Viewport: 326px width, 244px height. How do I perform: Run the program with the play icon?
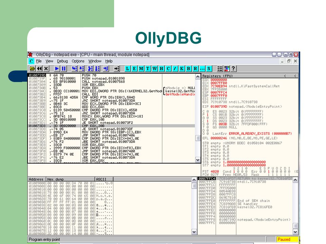(57, 69)
